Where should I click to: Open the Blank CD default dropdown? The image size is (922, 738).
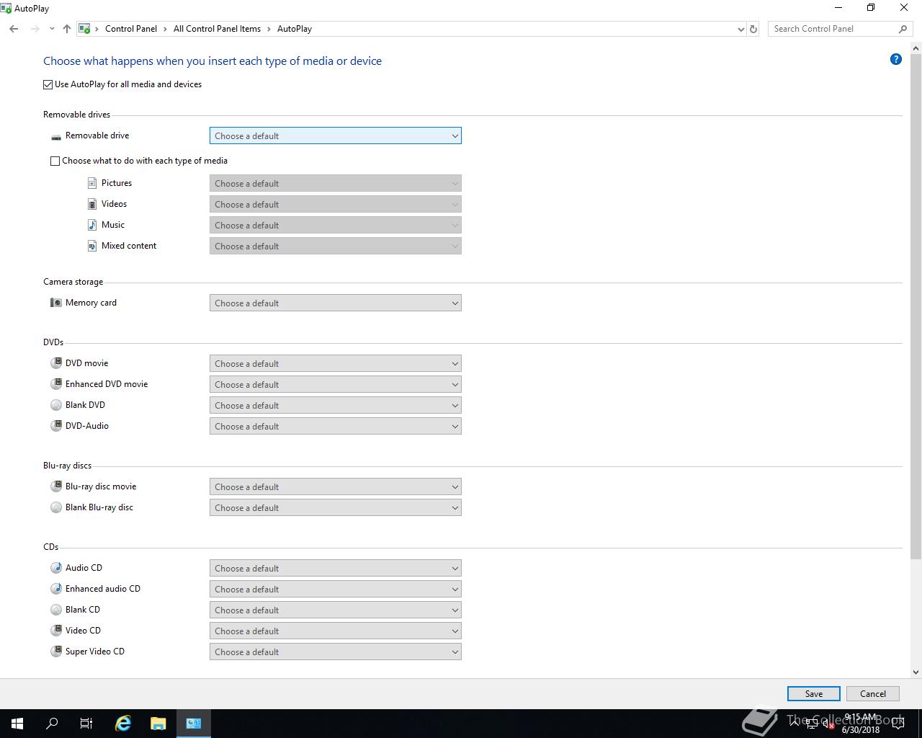point(336,610)
